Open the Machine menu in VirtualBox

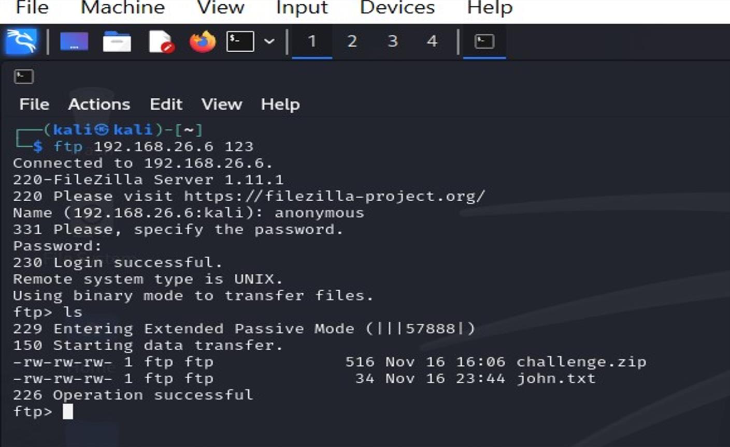(122, 8)
